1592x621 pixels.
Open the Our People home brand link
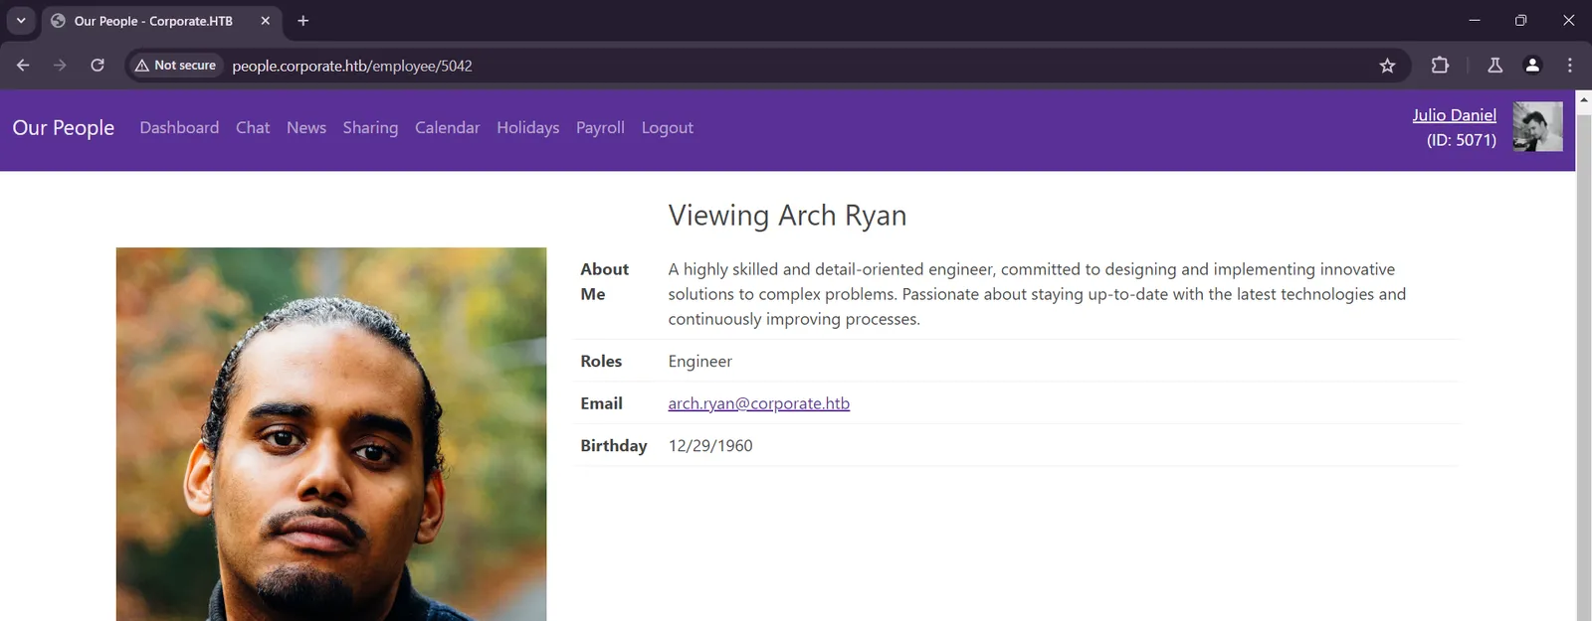[64, 128]
